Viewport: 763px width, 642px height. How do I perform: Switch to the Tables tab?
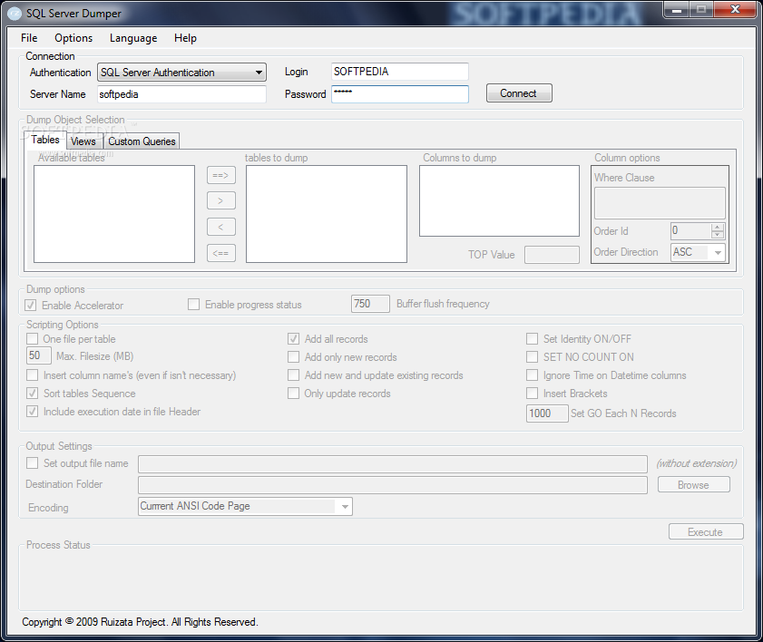pyautogui.click(x=45, y=140)
